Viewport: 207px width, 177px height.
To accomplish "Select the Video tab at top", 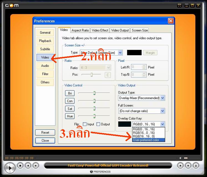I will click(x=64, y=30).
